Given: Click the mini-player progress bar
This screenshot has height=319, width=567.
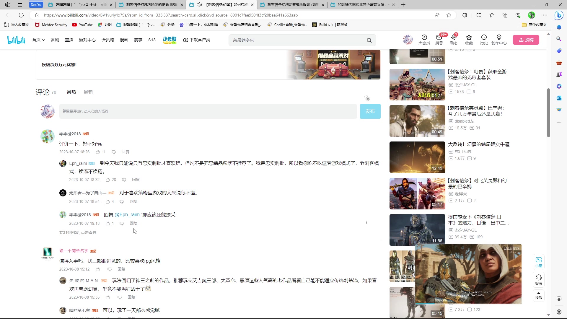Looking at the screenshot, I should coord(468,303).
